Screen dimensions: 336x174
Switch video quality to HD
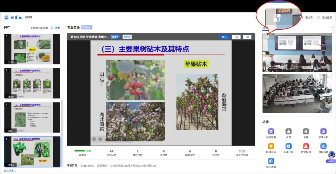(x=236, y=37)
